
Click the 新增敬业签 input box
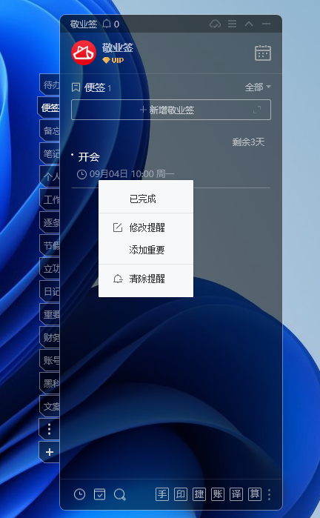171,110
